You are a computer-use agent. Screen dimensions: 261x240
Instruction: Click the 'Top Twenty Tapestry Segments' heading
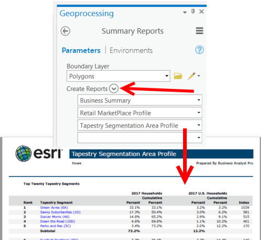pos(51,184)
